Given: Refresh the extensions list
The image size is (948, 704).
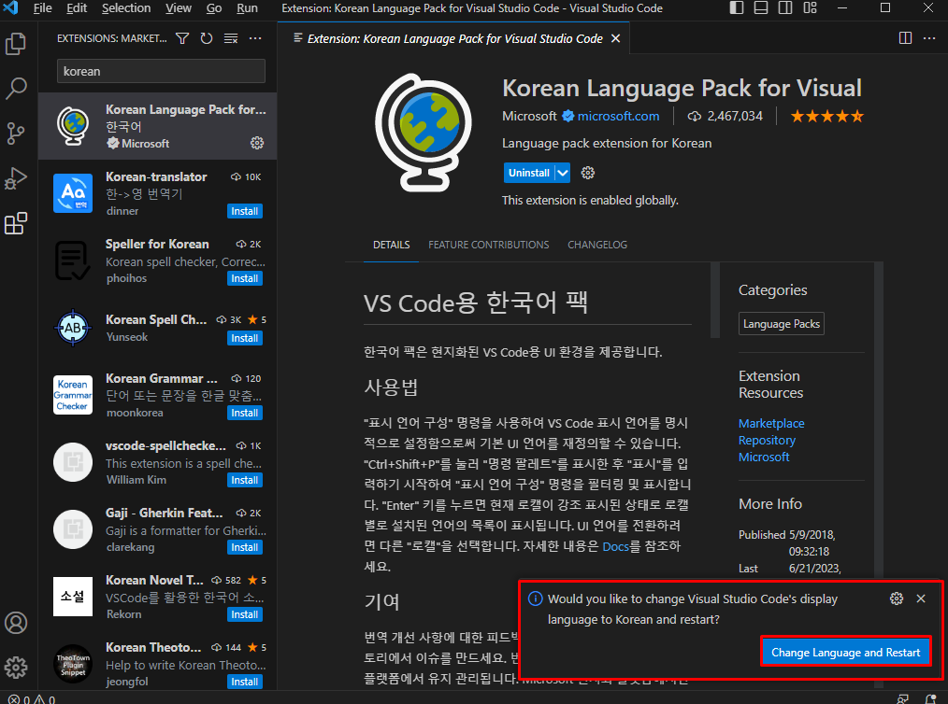Looking at the screenshot, I should [207, 38].
